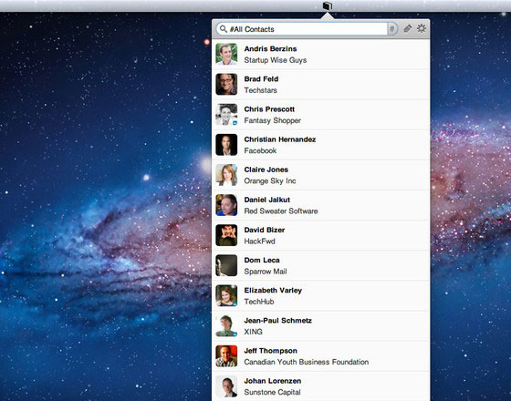Click company text Techstars

pos(261,90)
